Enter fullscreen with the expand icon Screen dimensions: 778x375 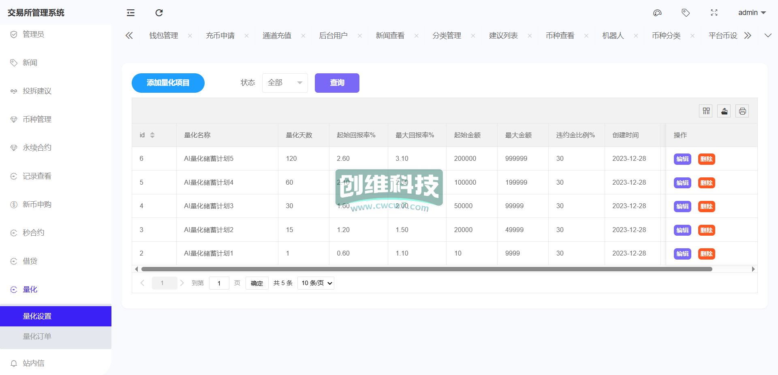714,13
